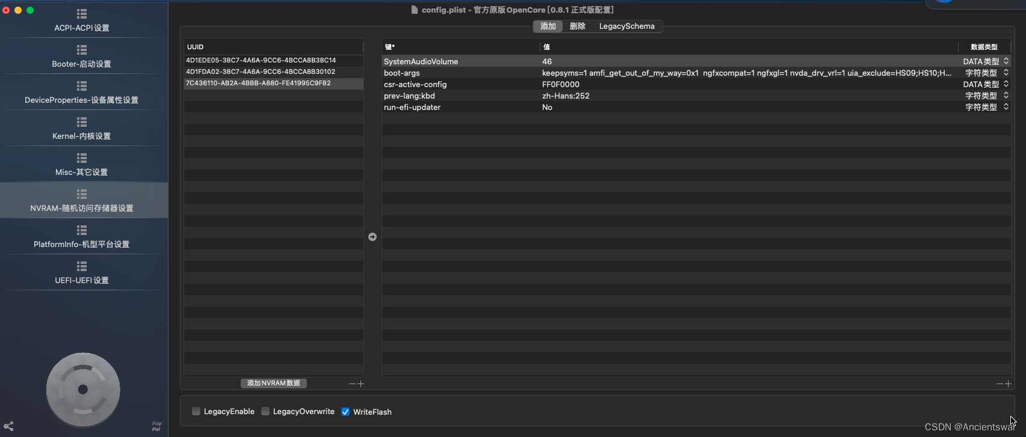Click NVRAM section list icon
The image size is (1026, 437).
(82, 194)
